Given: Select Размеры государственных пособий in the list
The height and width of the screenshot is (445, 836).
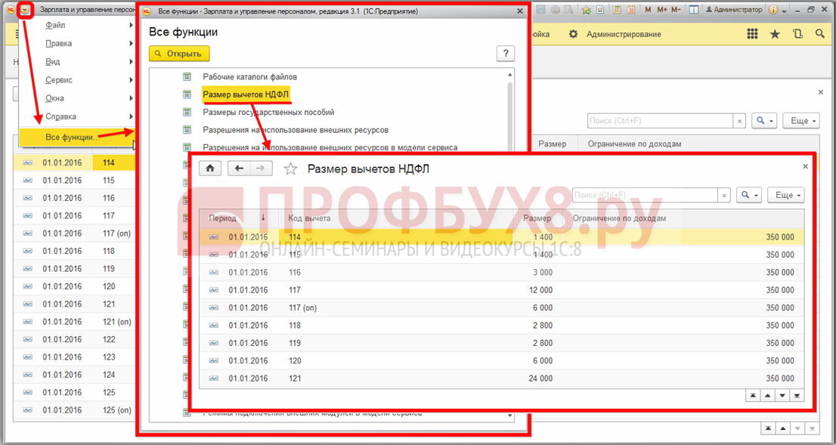Looking at the screenshot, I should (269, 113).
